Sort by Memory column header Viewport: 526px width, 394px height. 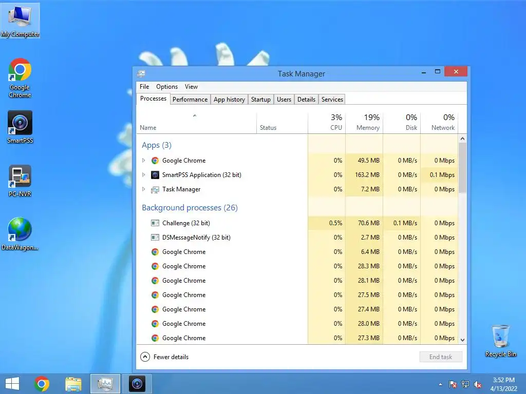point(364,123)
